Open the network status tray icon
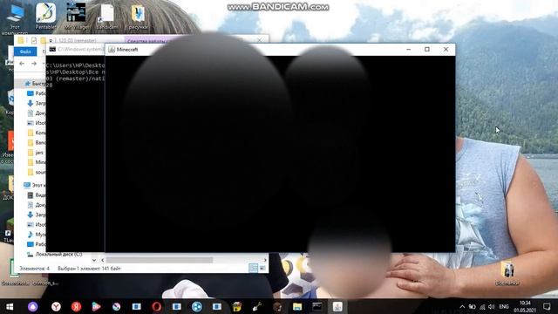This screenshot has width=558, height=314. (x=482, y=306)
